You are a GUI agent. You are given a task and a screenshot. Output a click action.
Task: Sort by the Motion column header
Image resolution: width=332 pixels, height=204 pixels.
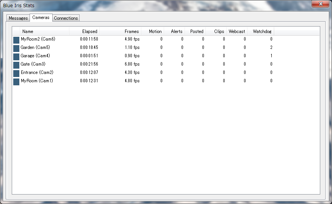pos(153,31)
